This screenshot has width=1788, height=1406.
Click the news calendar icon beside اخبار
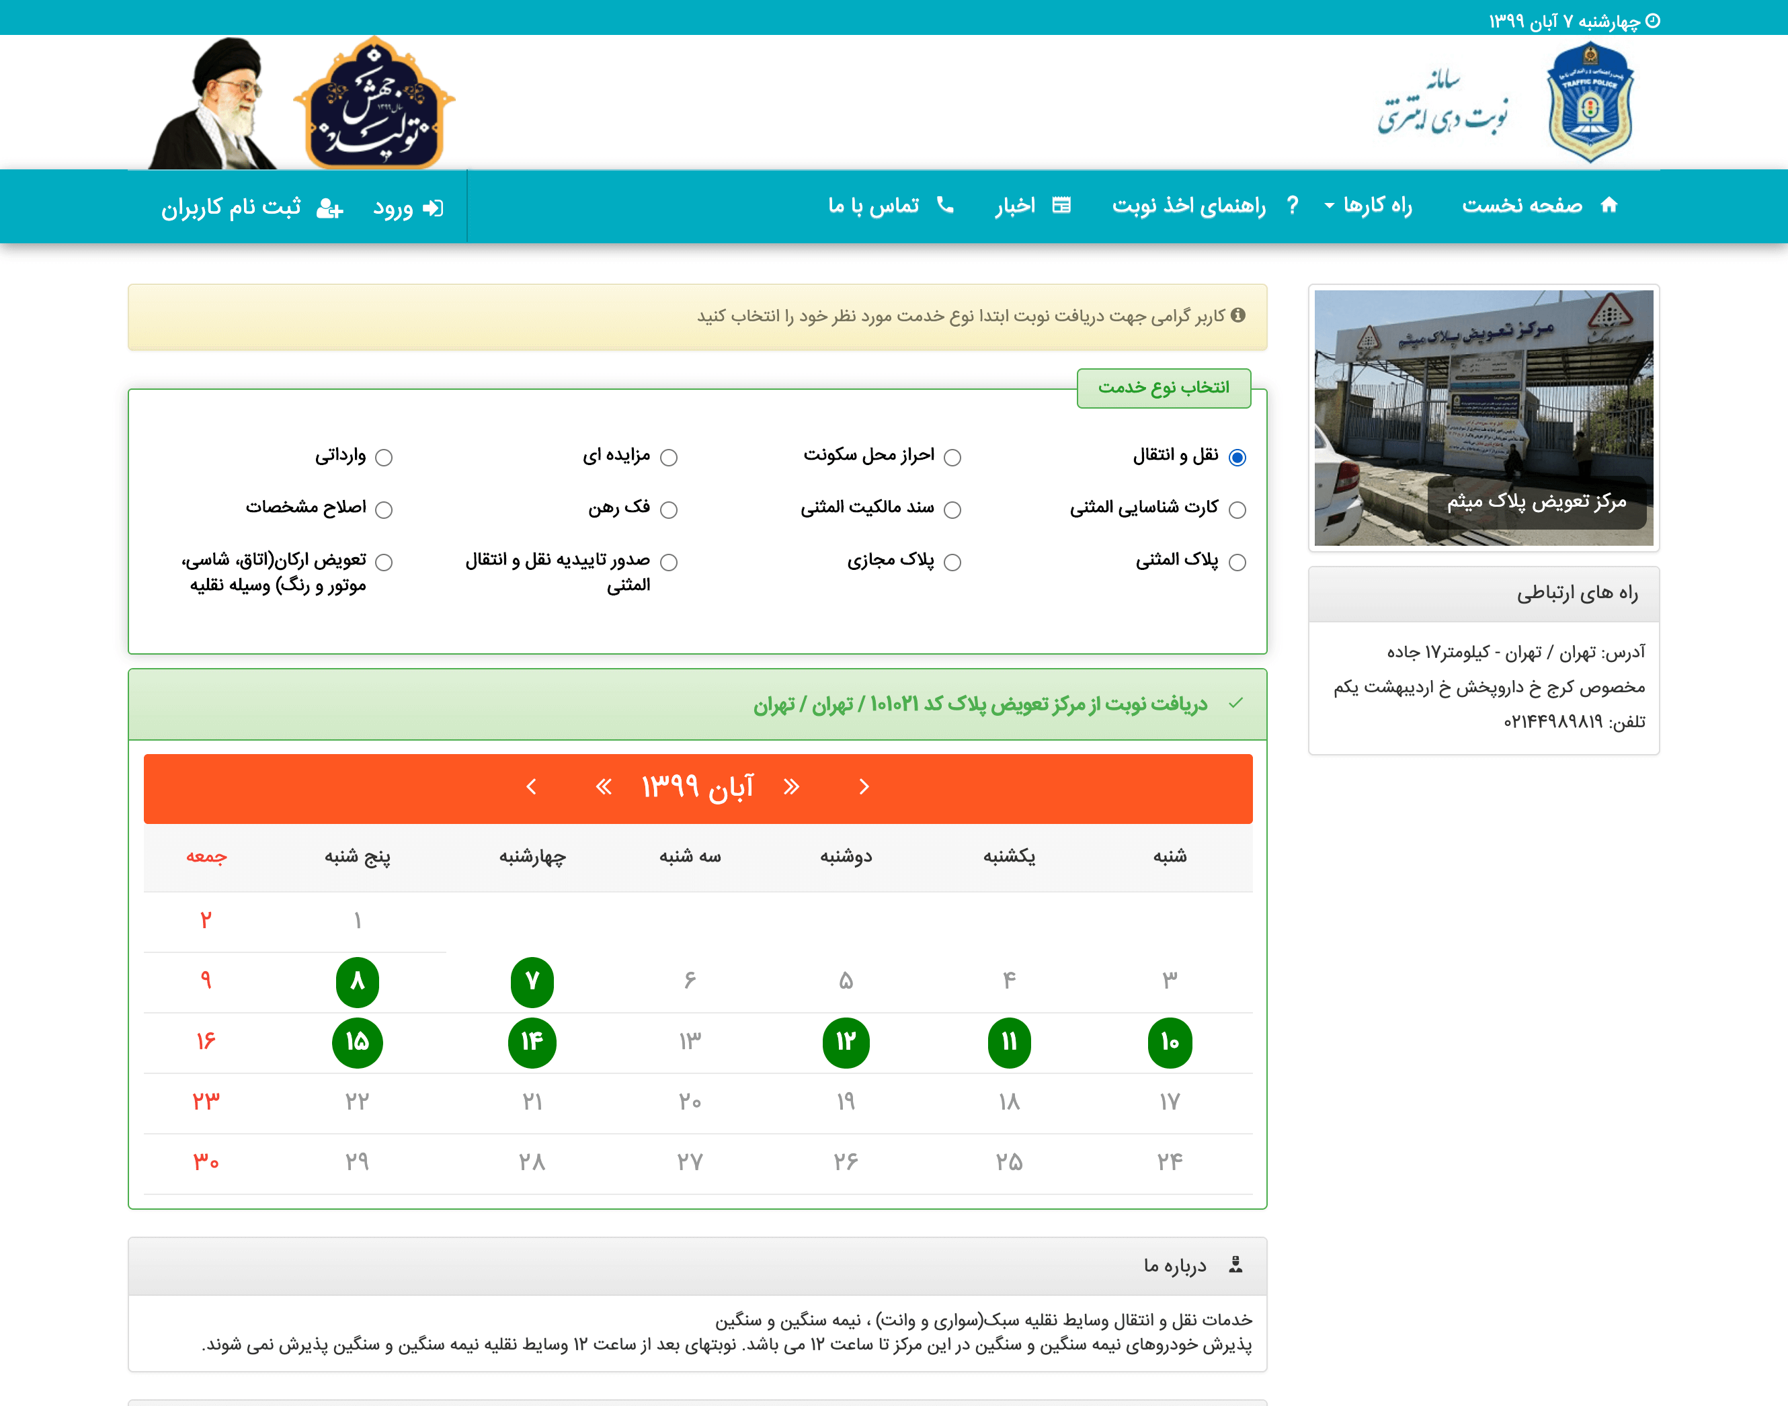pos(1062,205)
